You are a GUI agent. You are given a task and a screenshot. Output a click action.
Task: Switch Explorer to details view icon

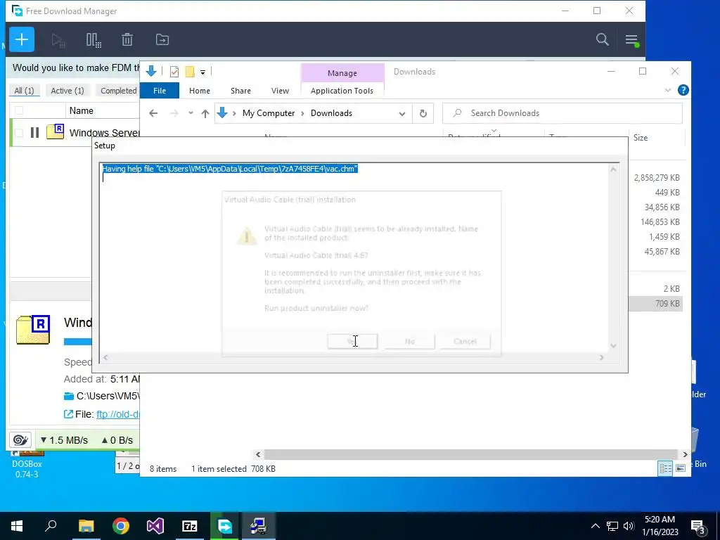665,468
